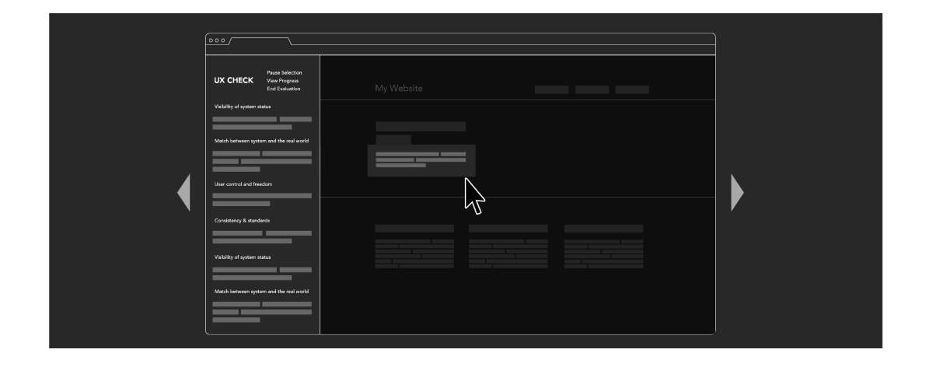Click the My Website heading
933x374 pixels.
[x=399, y=89]
